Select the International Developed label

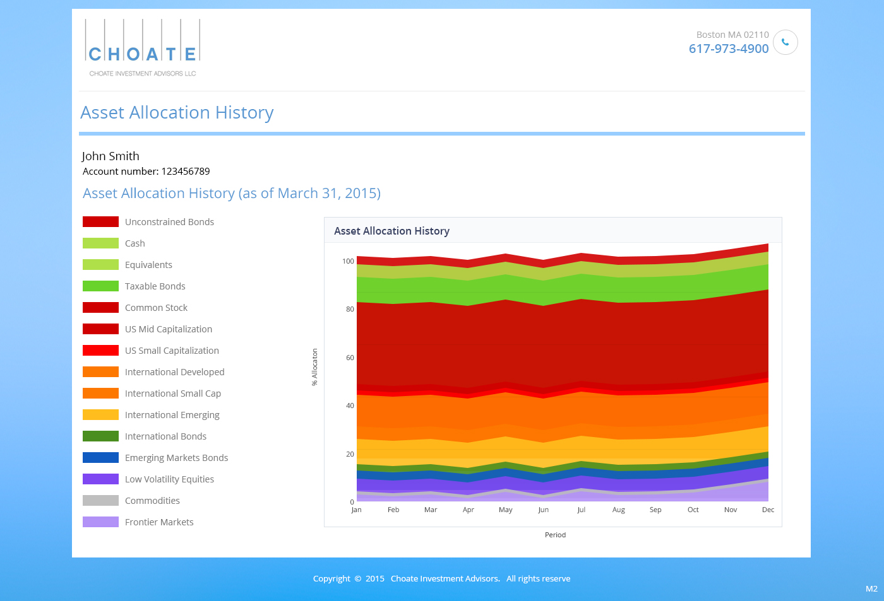coord(175,372)
